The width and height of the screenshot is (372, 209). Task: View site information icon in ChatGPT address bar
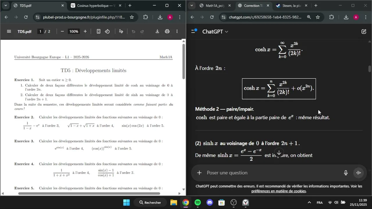(223, 17)
